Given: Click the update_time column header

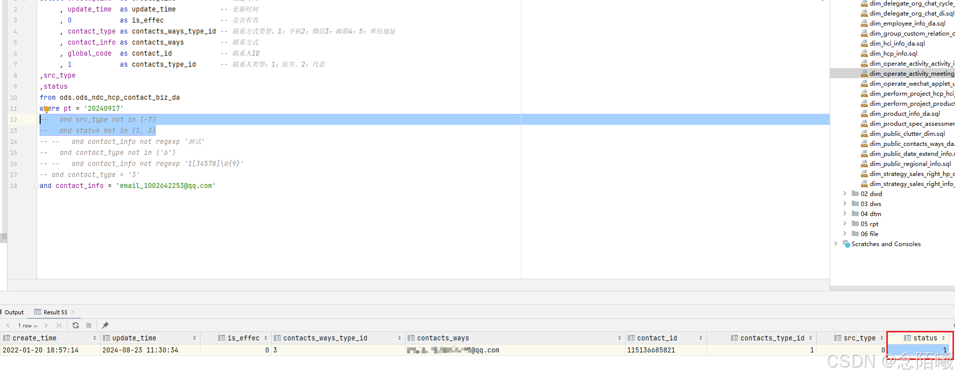Looking at the screenshot, I should [150, 338].
